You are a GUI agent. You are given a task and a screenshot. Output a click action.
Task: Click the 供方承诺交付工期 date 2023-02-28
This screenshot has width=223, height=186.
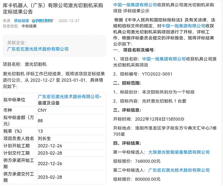[x=50, y=177]
